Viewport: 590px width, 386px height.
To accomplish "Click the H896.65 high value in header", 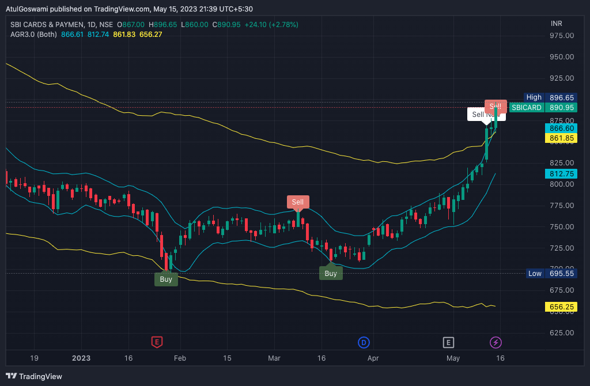I will coord(162,24).
